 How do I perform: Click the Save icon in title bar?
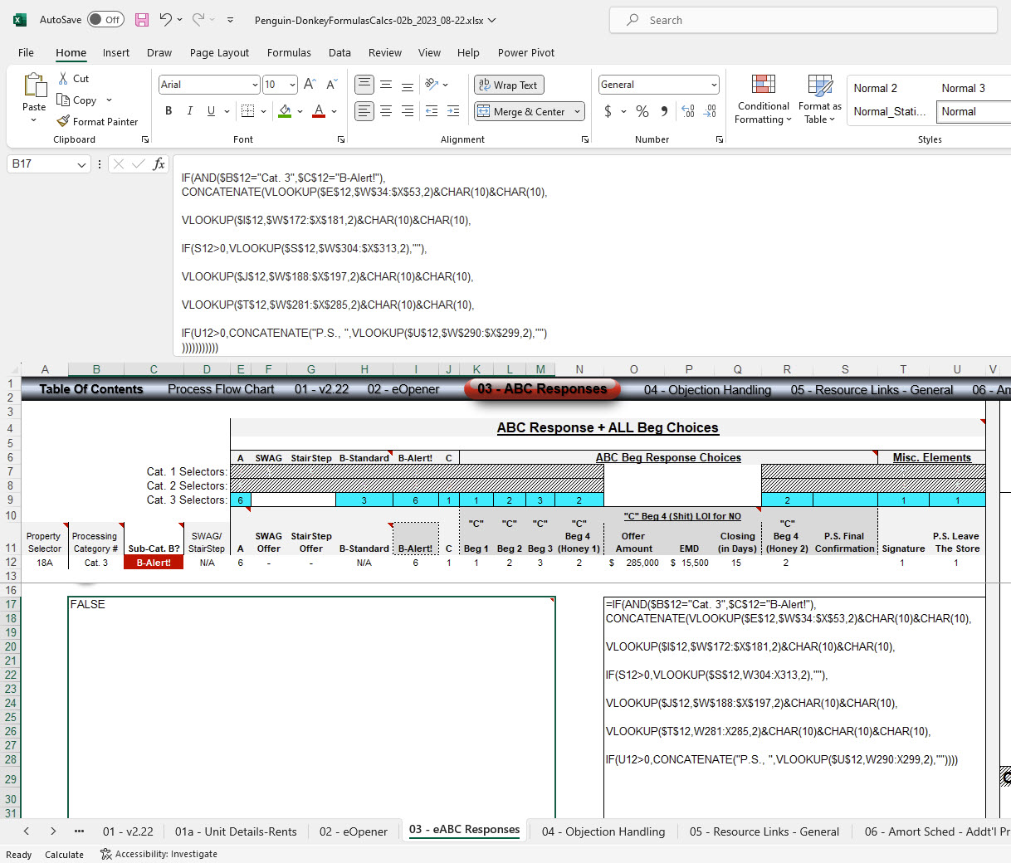[142, 20]
